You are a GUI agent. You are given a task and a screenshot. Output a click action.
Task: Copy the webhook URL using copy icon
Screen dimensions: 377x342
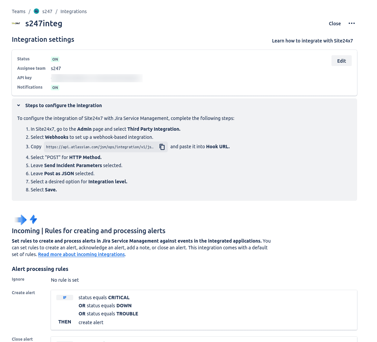(x=162, y=147)
